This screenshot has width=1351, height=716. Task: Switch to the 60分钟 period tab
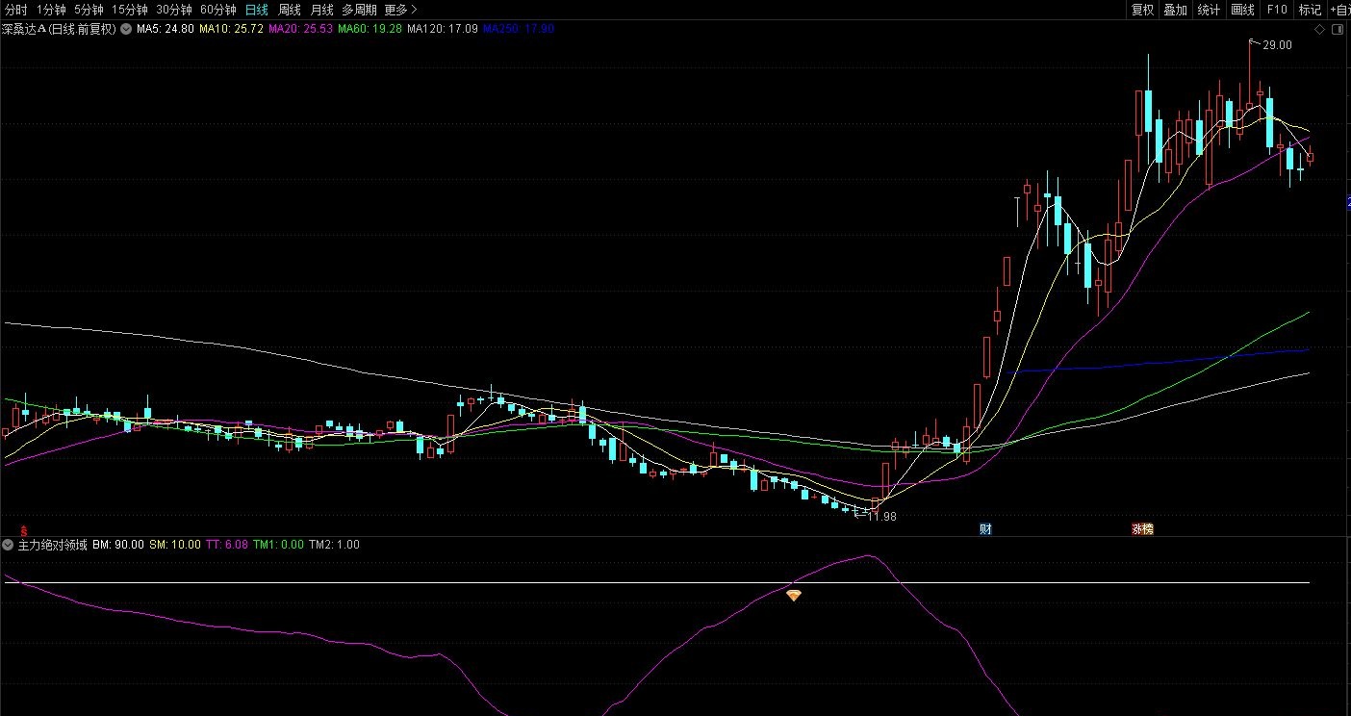click(218, 10)
